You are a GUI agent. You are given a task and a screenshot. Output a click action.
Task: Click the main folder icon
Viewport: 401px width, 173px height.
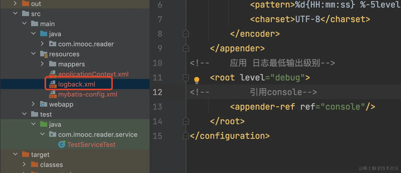(x=35, y=24)
